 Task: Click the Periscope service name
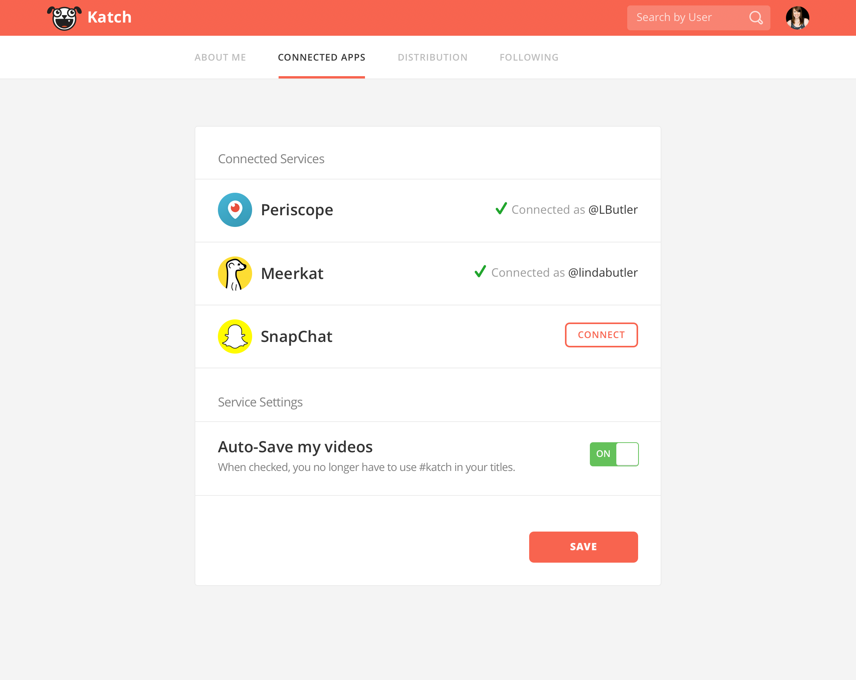[297, 210]
